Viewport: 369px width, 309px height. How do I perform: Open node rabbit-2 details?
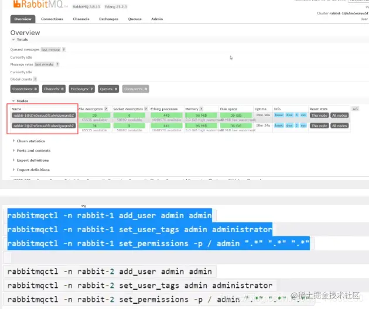point(44,125)
